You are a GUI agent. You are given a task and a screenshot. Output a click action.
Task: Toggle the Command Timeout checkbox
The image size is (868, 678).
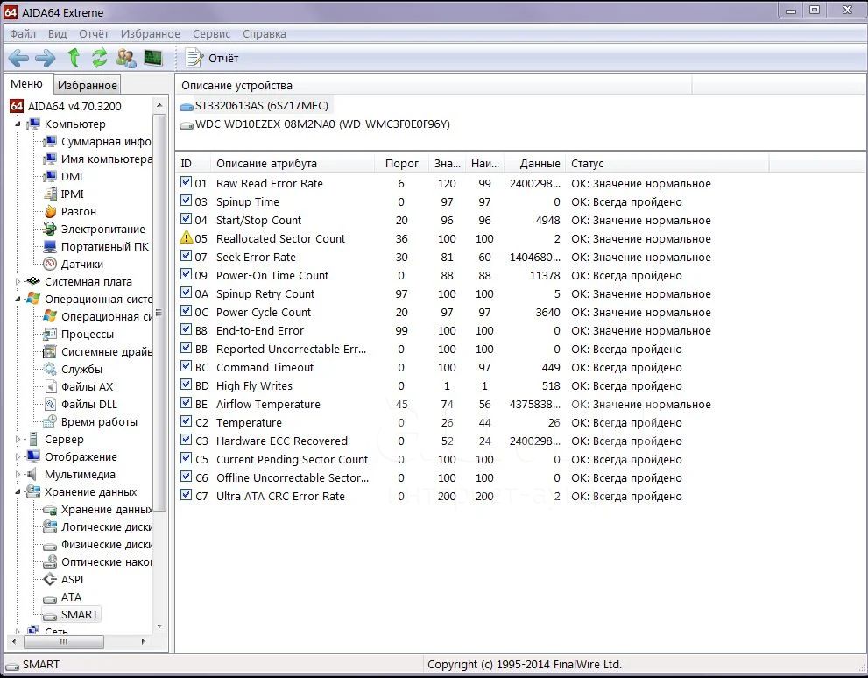[186, 366]
